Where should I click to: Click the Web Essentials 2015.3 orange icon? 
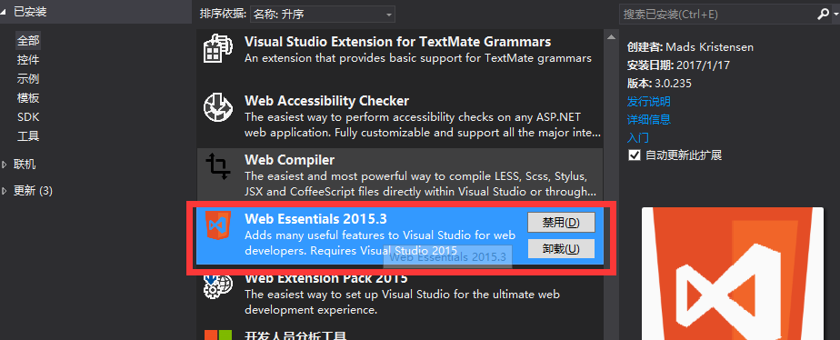[x=218, y=225]
